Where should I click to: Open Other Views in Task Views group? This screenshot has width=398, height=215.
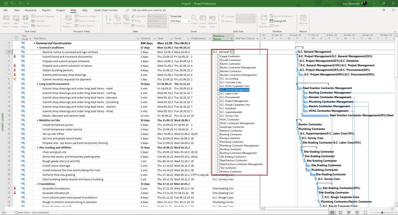click(x=41, y=25)
